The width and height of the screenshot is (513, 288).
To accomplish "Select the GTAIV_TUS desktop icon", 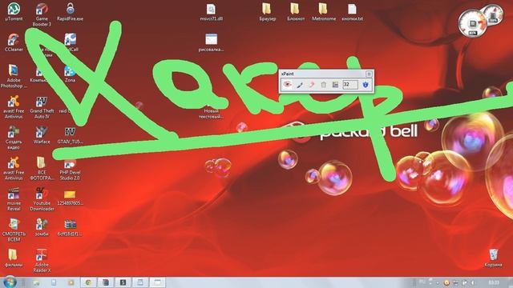I will click(70, 135).
